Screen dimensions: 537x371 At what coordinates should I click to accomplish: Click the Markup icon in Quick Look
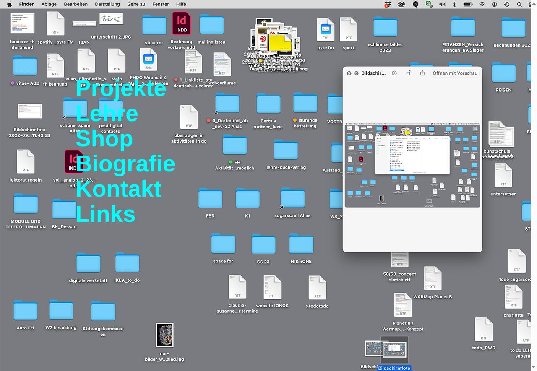coord(394,73)
